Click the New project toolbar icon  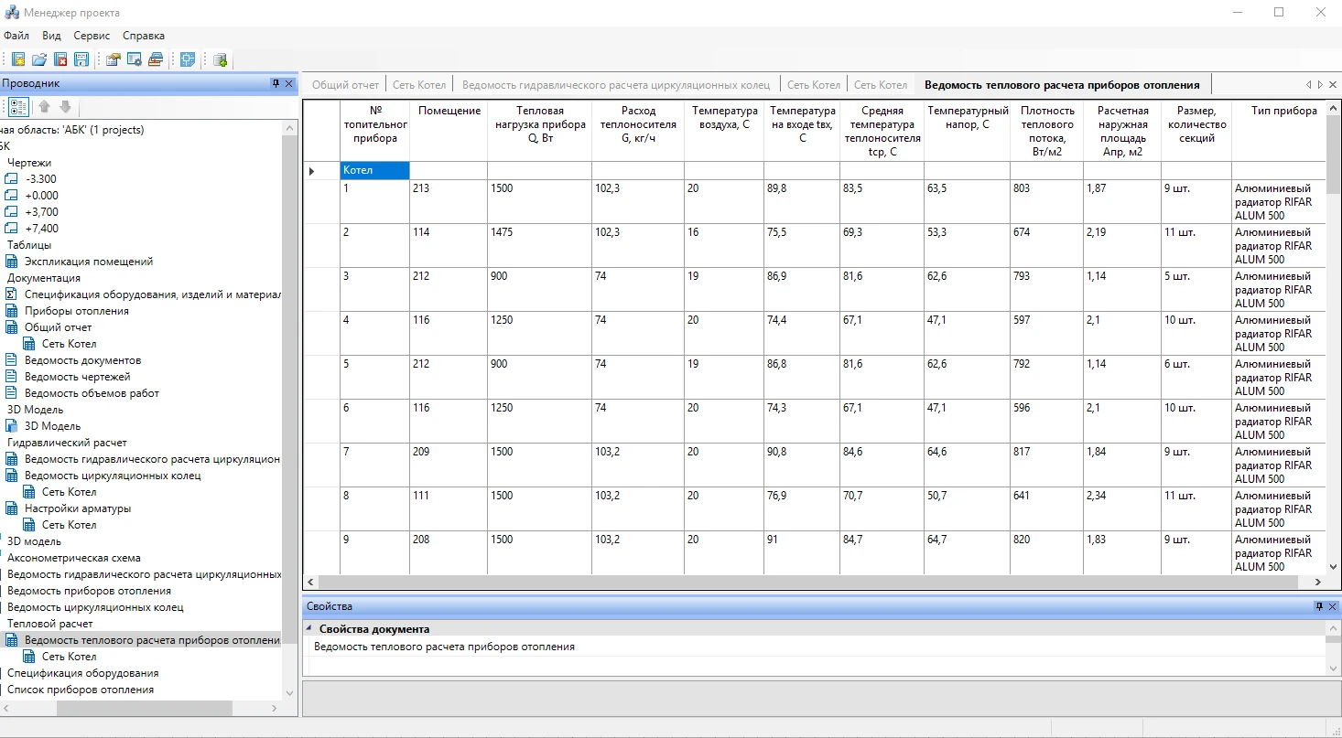click(17, 60)
